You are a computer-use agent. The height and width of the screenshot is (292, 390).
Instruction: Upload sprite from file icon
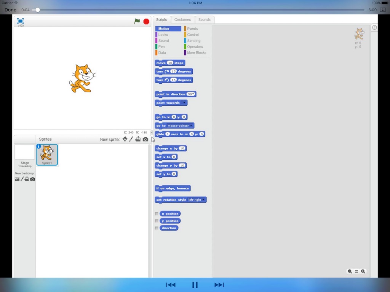(x=138, y=139)
